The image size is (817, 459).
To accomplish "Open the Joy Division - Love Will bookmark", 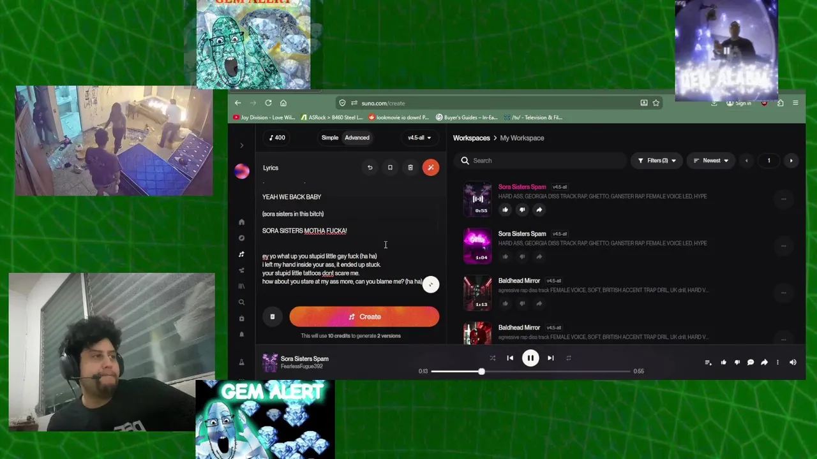I will point(264,117).
